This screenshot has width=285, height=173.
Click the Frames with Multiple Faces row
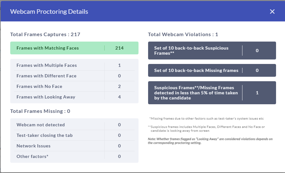74,65
